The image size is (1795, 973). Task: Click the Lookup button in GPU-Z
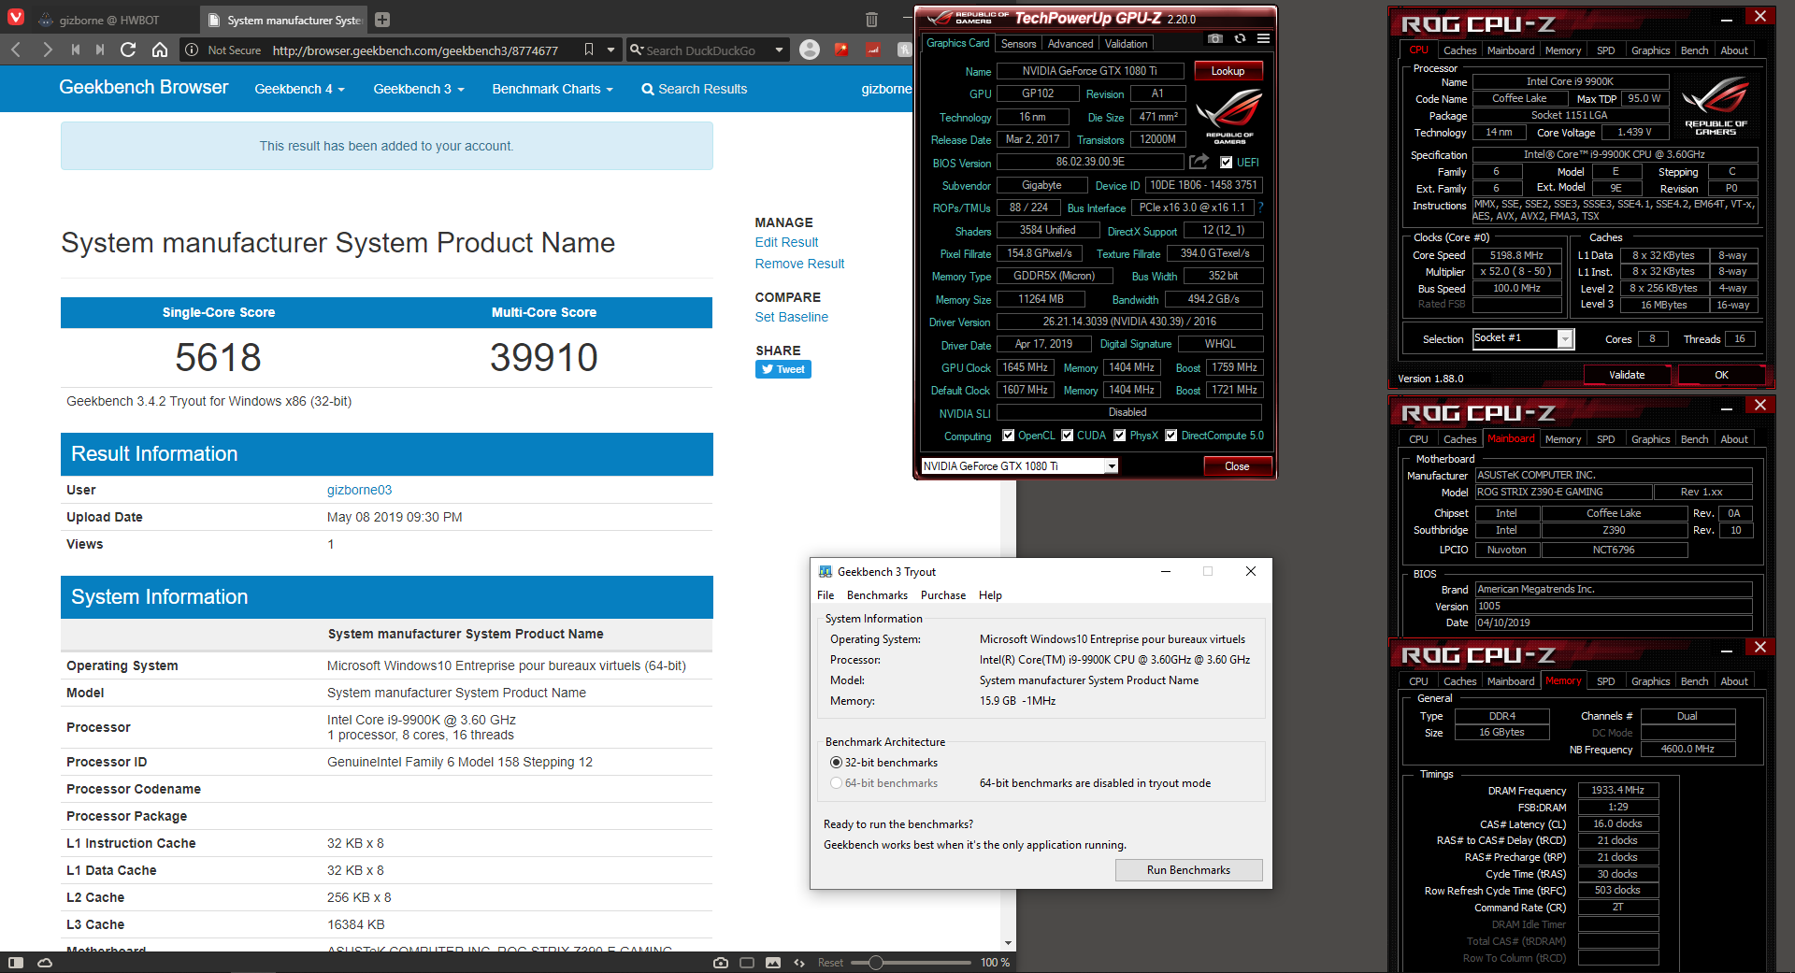pos(1228,71)
